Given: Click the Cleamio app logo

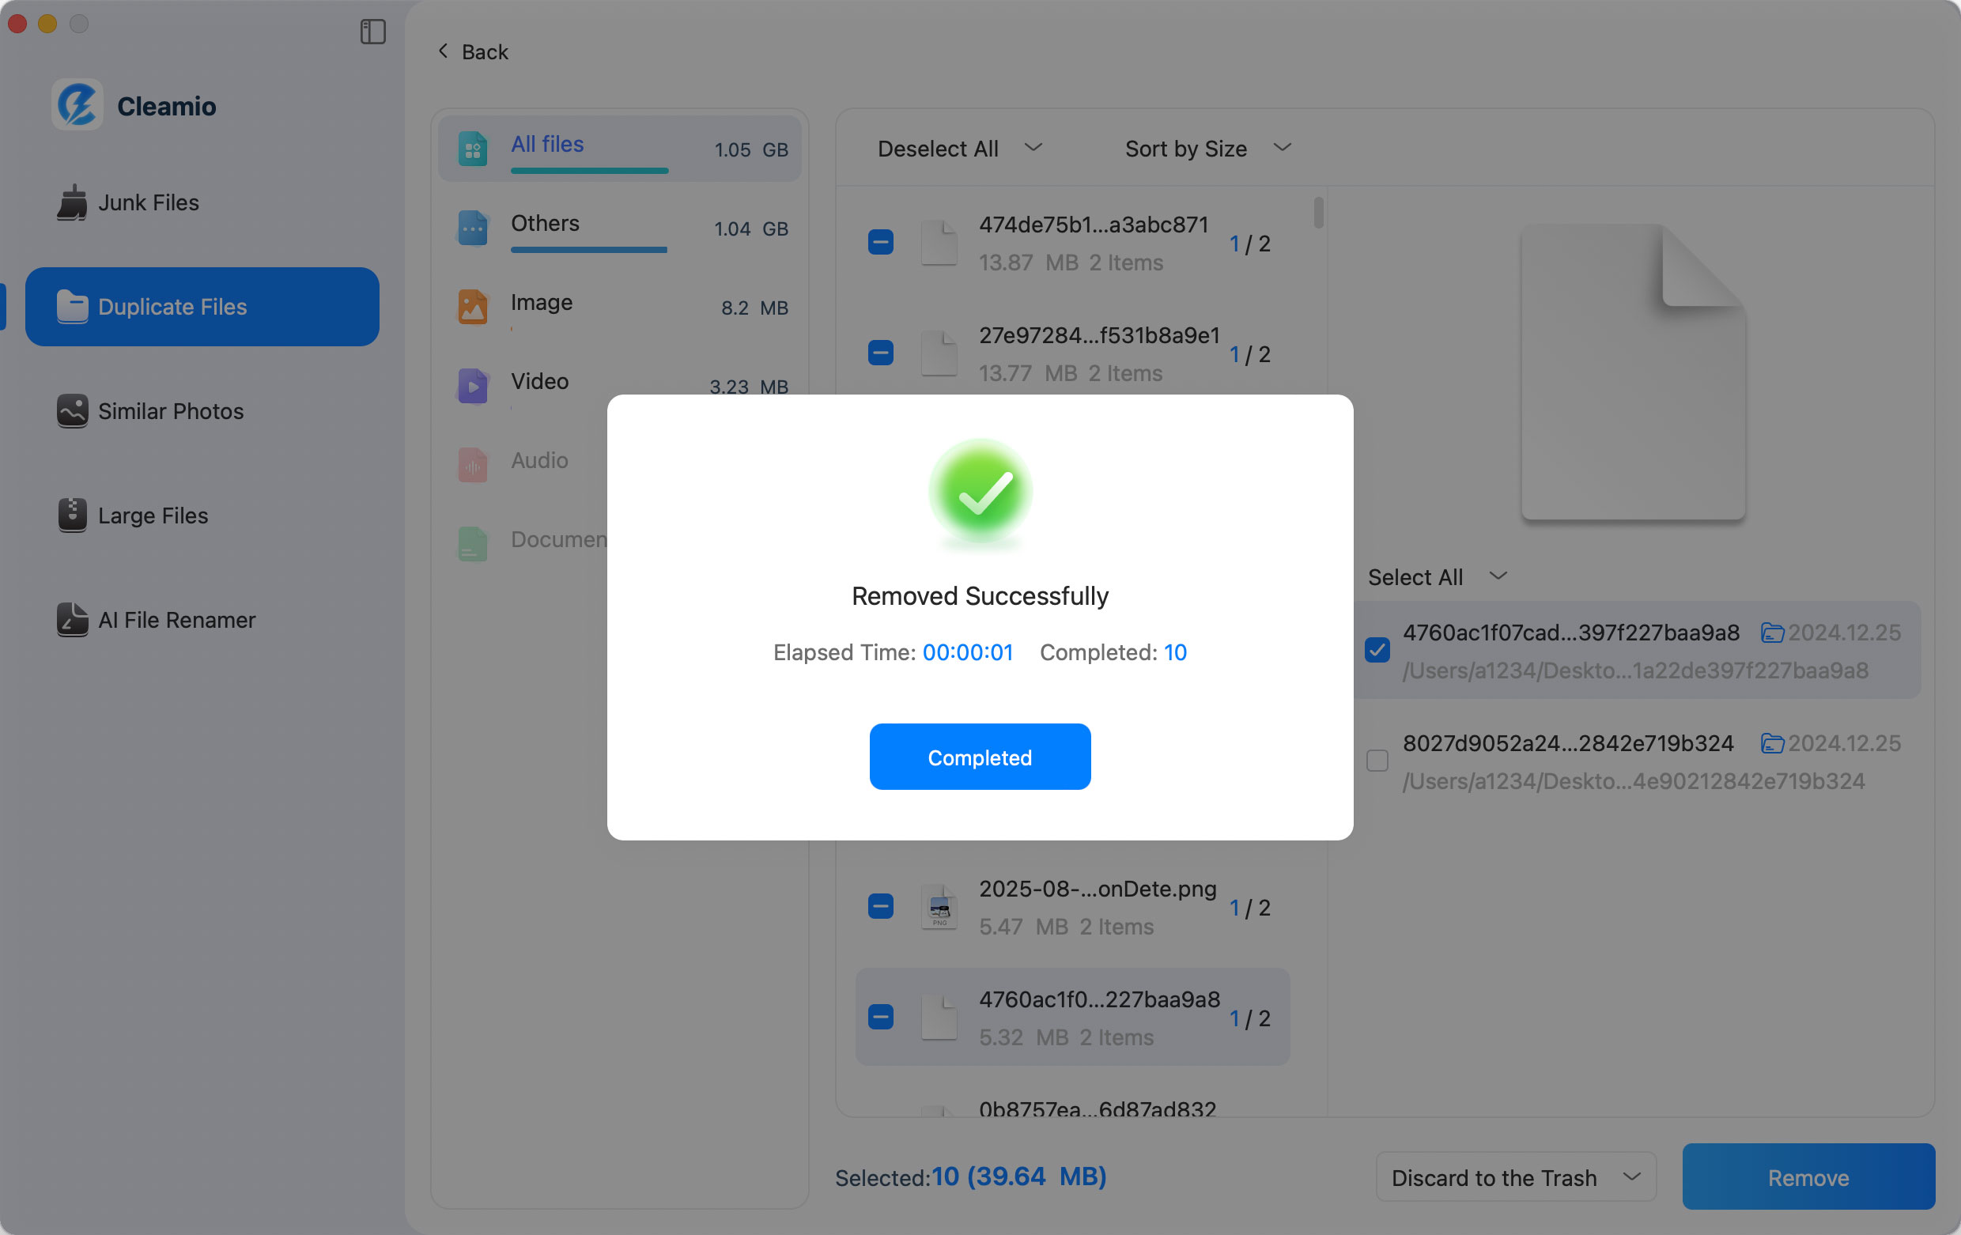Looking at the screenshot, I should click(x=76, y=104).
